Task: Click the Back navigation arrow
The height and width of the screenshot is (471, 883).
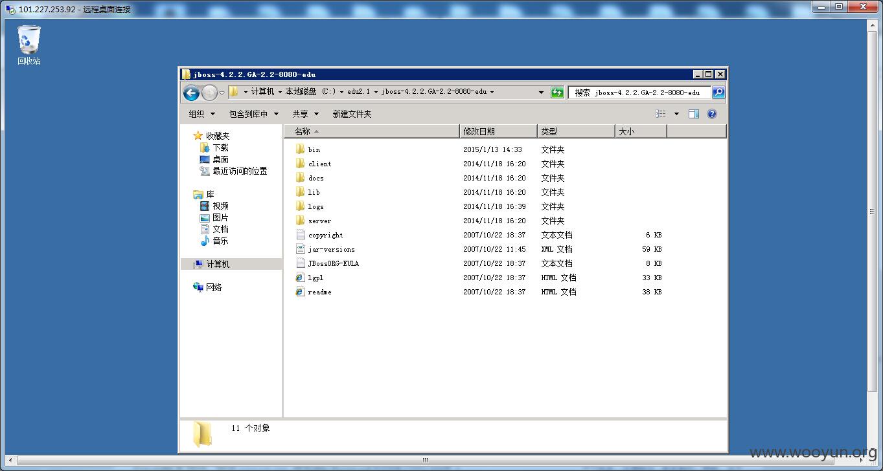Action: point(191,93)
